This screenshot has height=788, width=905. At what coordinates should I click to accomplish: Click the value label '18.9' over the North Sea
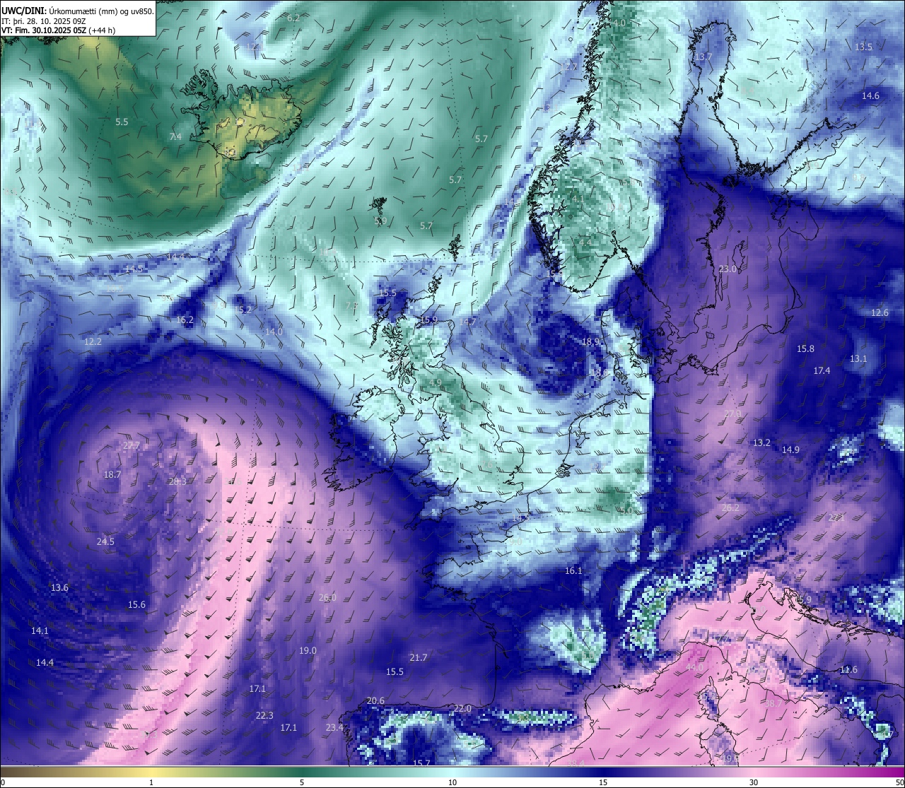click(590, 341)
